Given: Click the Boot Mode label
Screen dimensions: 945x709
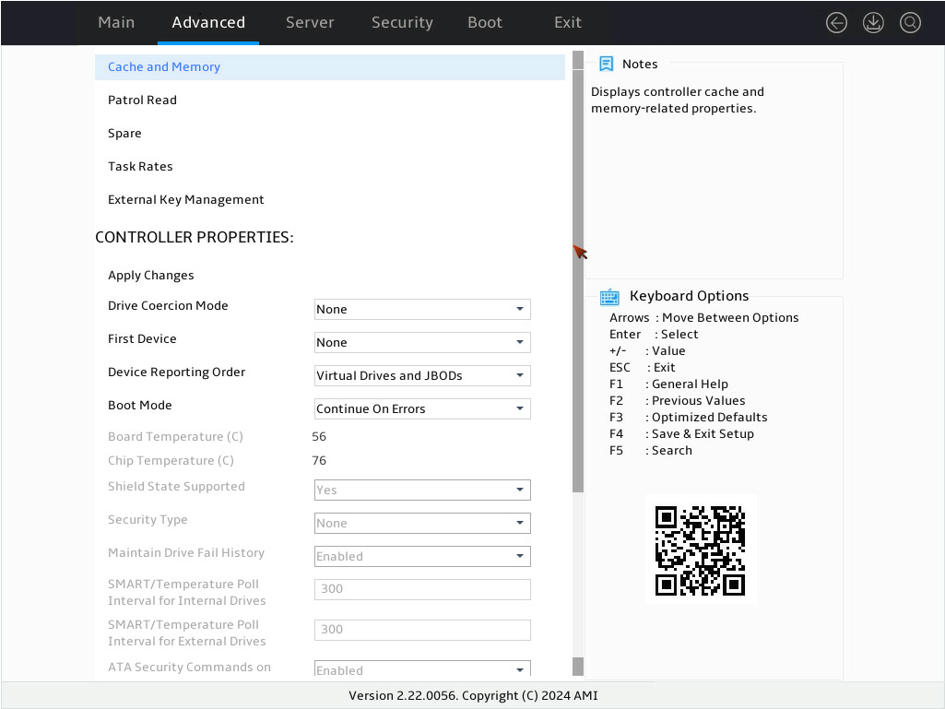Looking at the screenshot, I should tap(140, 405).
